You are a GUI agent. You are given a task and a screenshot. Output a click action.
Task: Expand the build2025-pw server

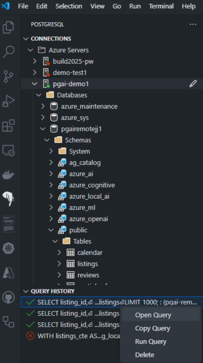point(35,61)
